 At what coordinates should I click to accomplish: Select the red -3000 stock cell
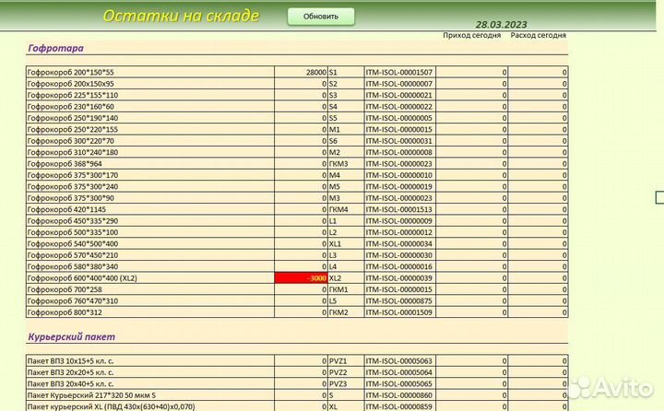click(x=301, y=277)
